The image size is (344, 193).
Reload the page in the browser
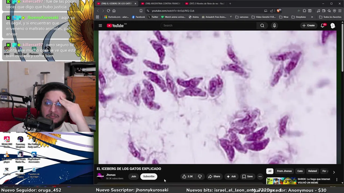[x=108, y=11]
